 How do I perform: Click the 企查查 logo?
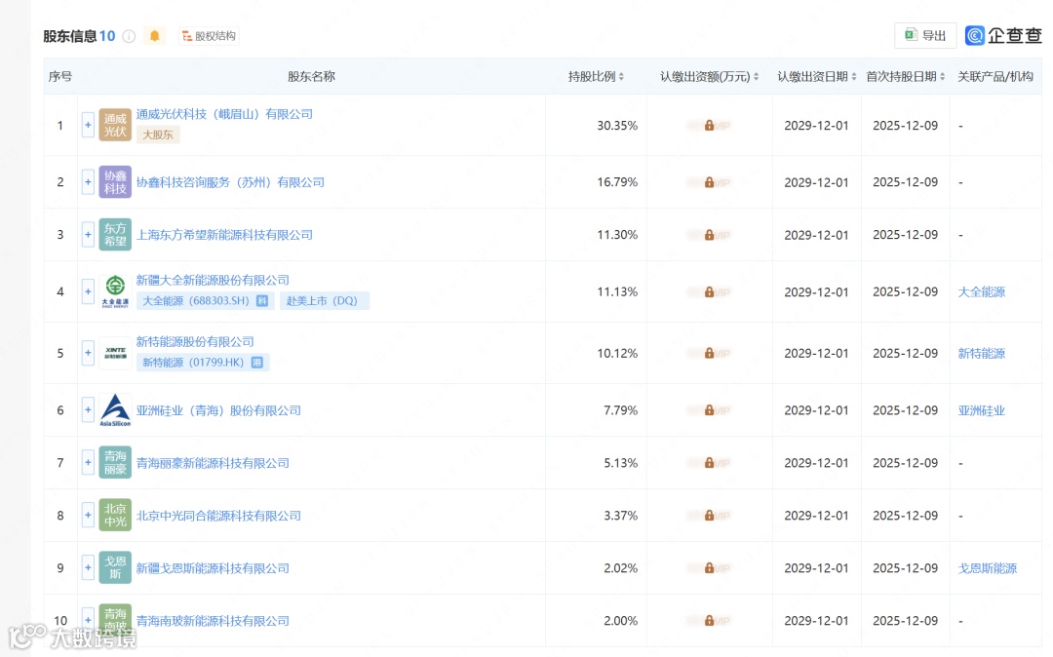pos(1003,35)
